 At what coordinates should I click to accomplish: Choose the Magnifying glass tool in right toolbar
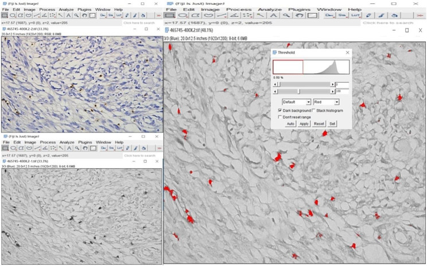coord(286,16)
